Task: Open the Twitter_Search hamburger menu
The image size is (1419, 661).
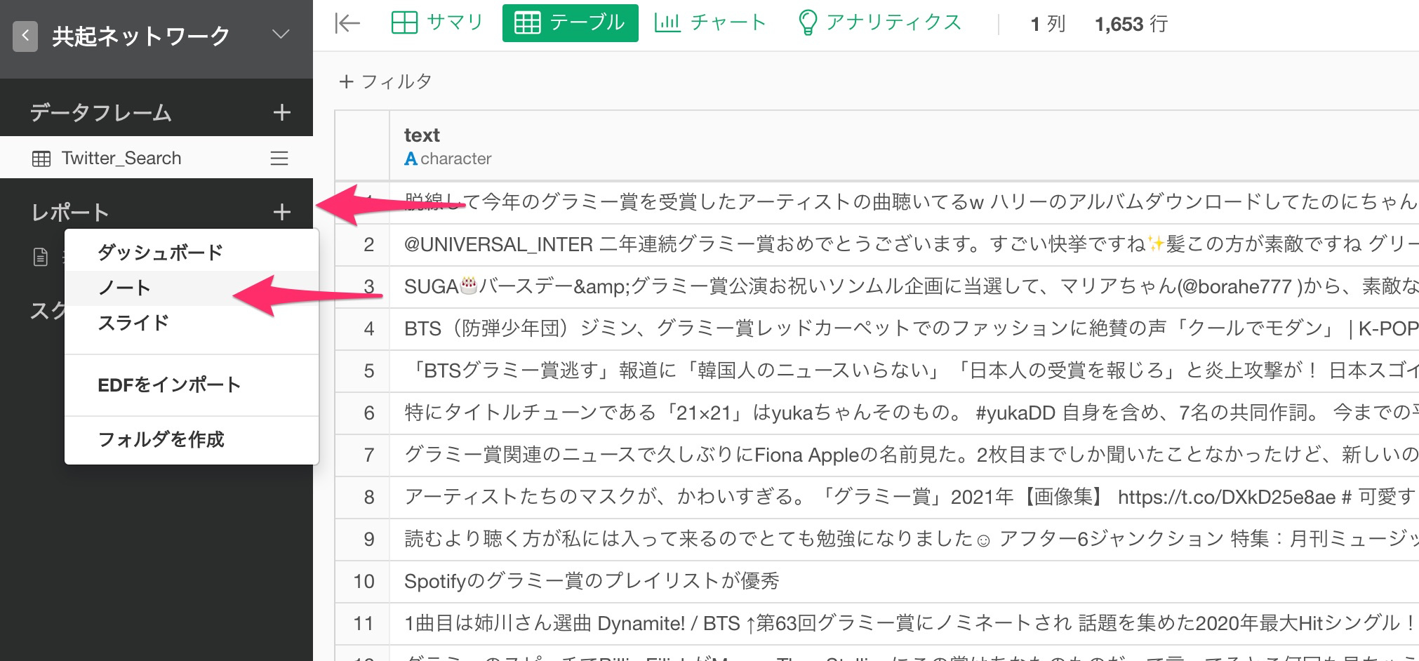Action: click(279, 158)
